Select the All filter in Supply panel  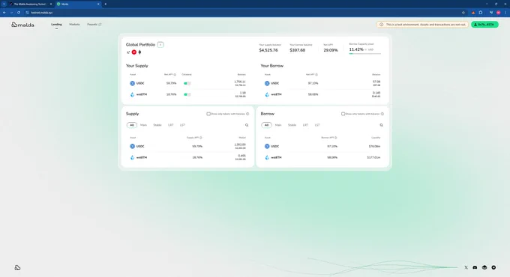132,125
